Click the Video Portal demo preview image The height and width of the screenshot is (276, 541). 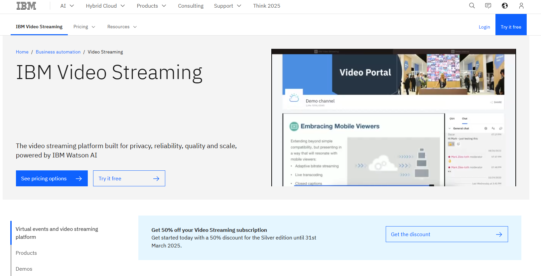[x=394, y=118]
